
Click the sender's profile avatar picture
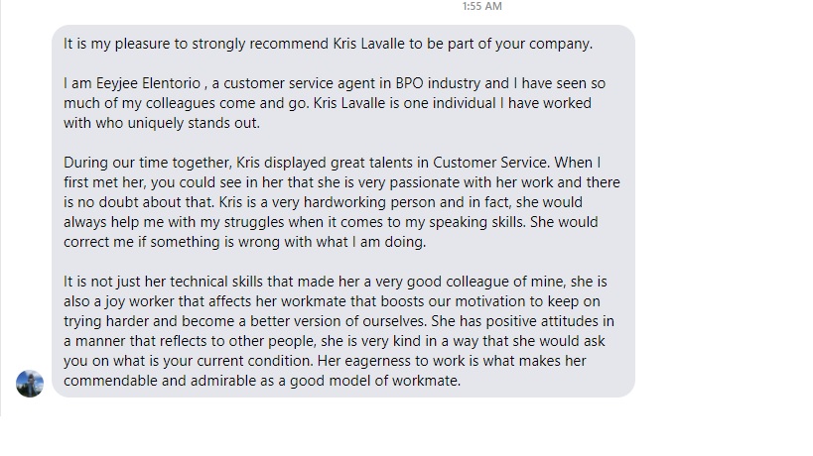click(x=30, y=384)
